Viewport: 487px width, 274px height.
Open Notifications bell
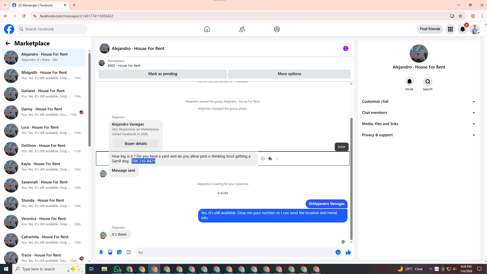coord(463,29)
